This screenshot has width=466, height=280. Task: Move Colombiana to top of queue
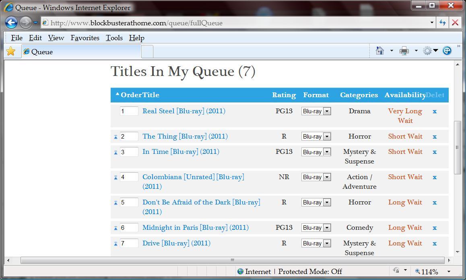[115, 178]
